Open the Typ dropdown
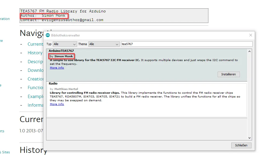The width and height of the screenshot is (265, 155). point(65,44)
